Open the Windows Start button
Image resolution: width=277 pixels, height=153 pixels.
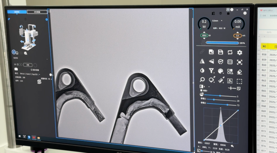pyautogui.click(x=19, y=136)
